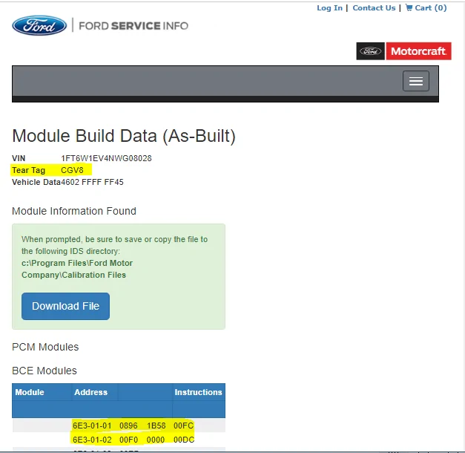This screenshot has width=465, height=453.
Task: Click the shopping cart icon
Action: [409, 8]
